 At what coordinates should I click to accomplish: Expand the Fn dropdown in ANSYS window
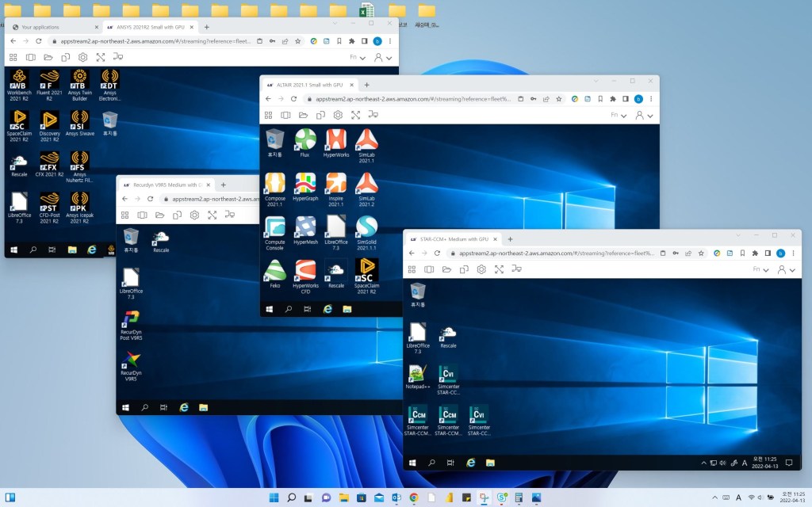(358, 58)
